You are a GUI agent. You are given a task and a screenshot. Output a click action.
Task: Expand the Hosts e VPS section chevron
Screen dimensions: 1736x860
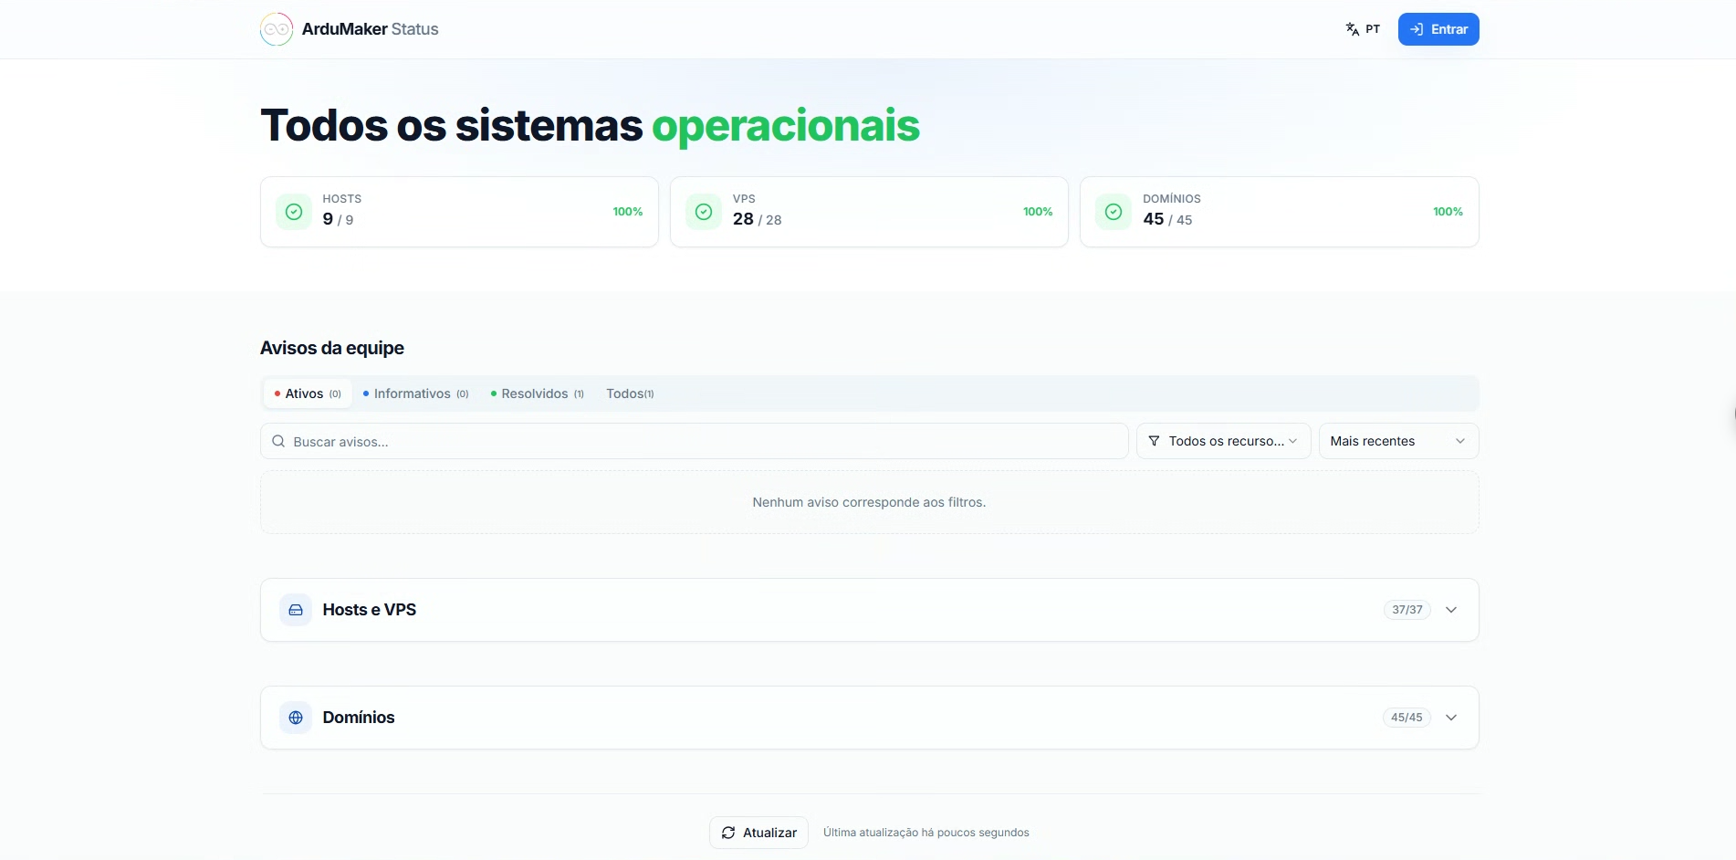(x=1451, y=610)
